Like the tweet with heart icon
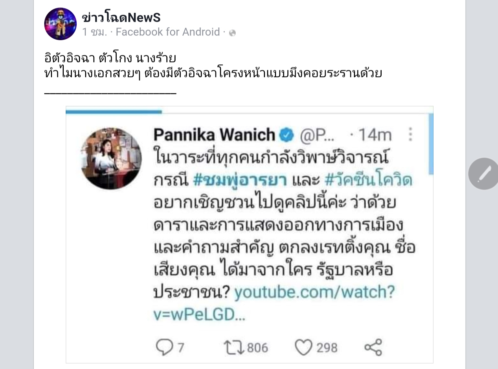The width and height of the screenshot is (498, 369). point(303,348)
